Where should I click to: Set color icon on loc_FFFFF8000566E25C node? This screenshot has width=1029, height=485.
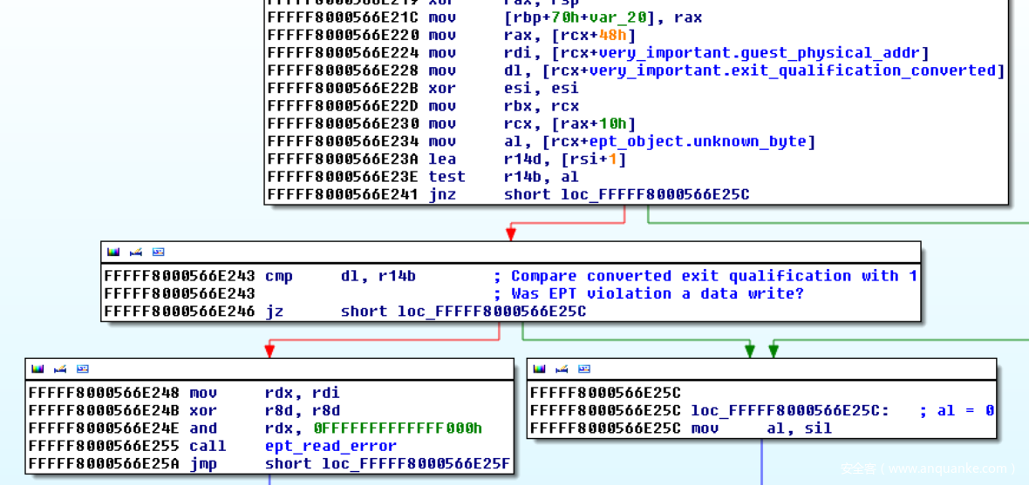click(540, 369)
